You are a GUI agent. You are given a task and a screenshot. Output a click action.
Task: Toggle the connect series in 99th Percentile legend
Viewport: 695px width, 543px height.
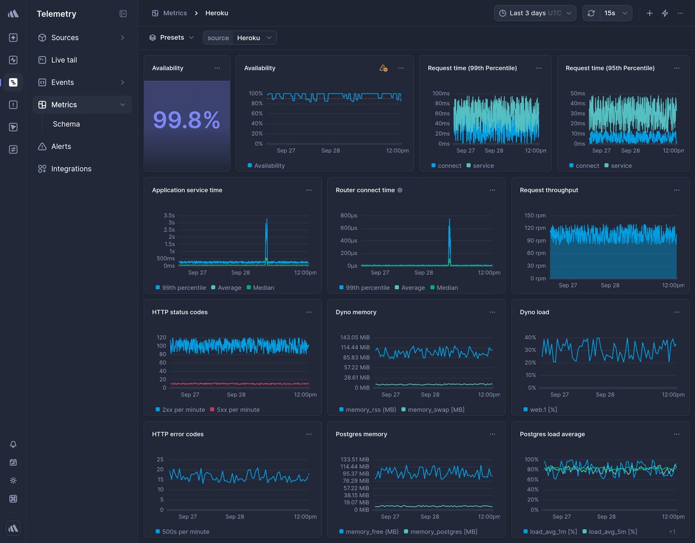point(446,166)
